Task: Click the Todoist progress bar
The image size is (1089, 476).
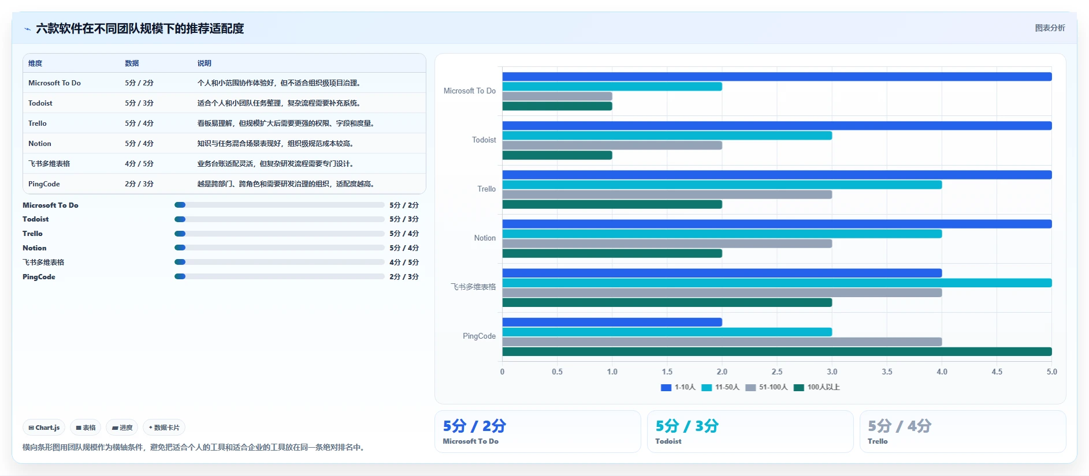Action: pyautogui.click(x=280, y=219)
